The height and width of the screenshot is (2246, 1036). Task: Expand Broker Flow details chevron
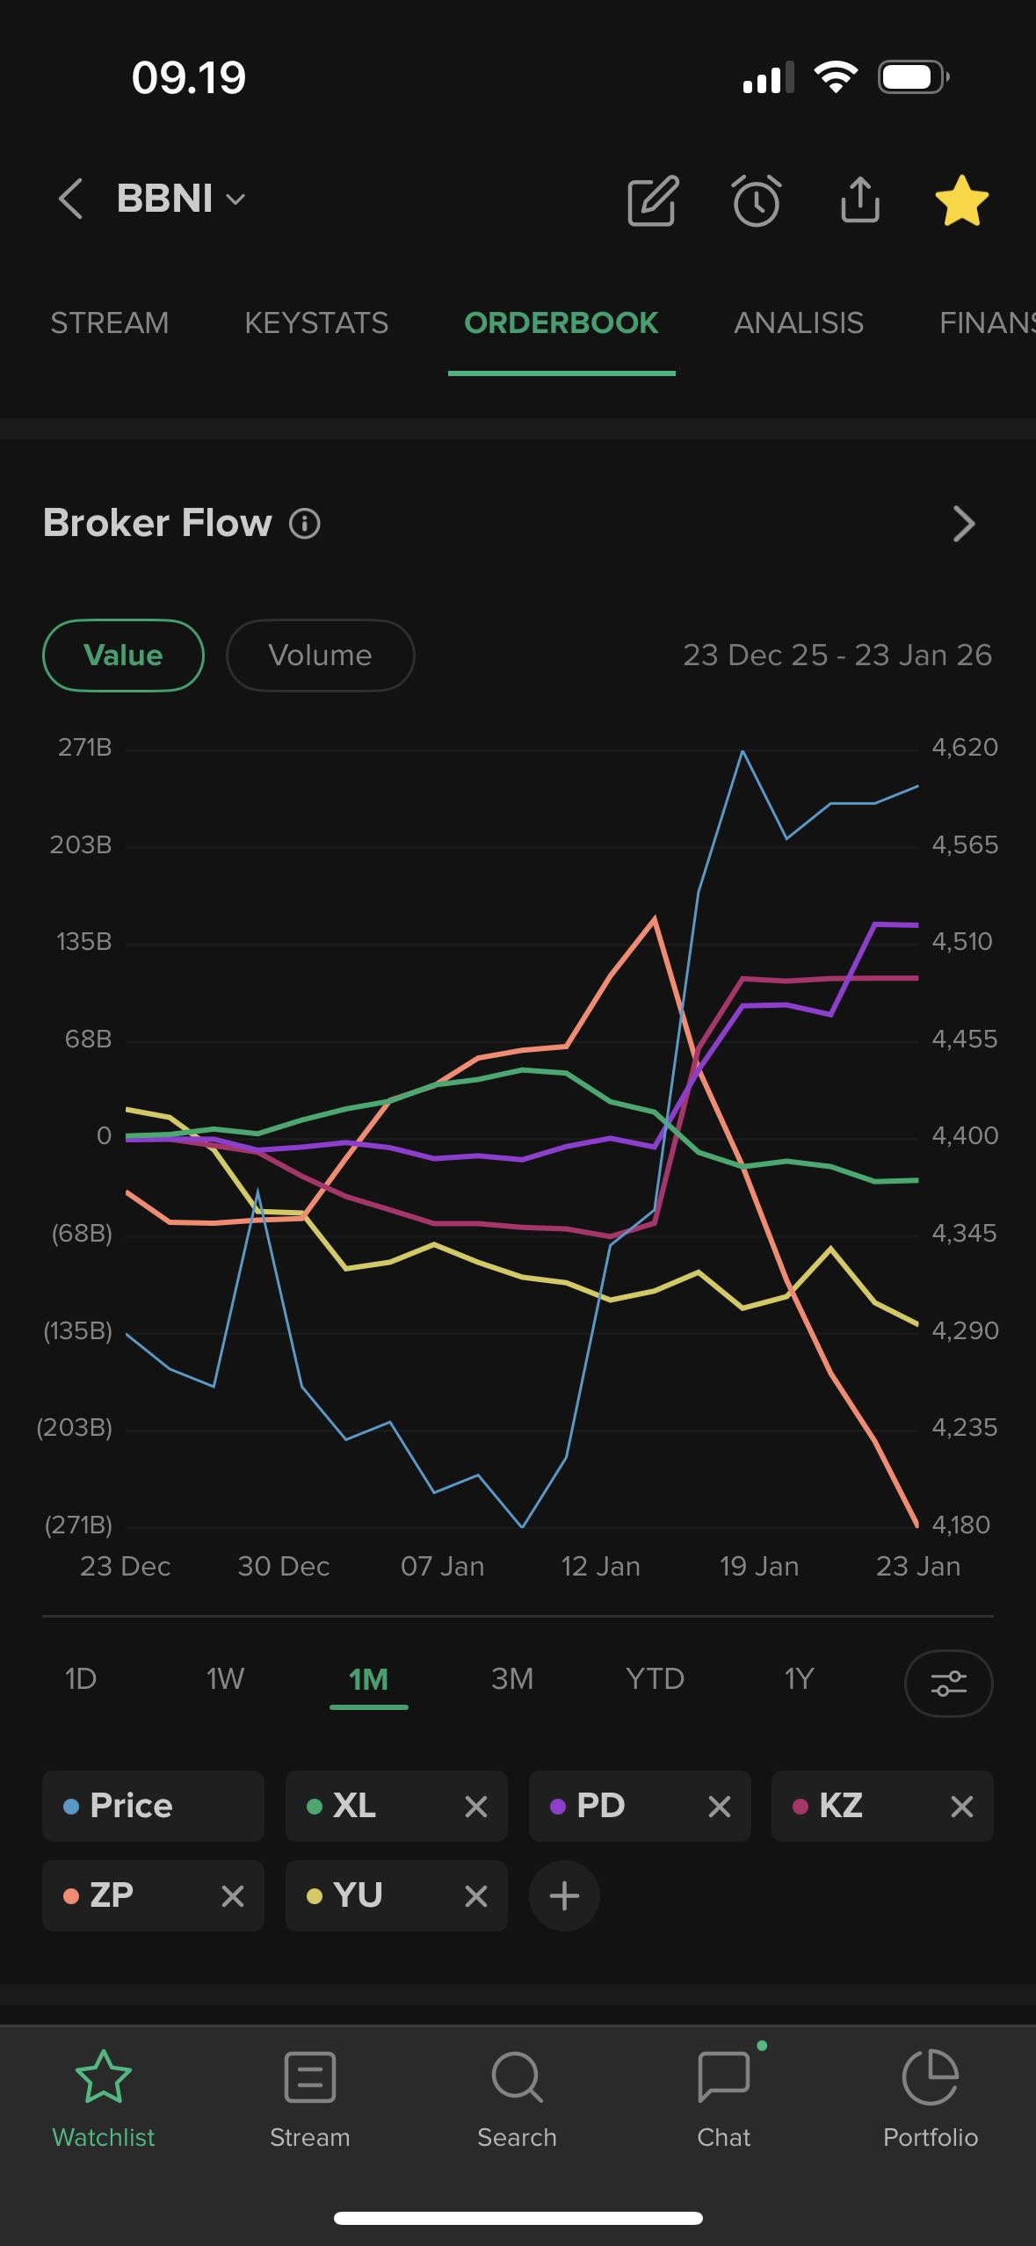[x=964, y=524]
